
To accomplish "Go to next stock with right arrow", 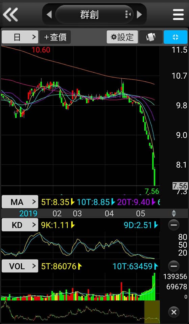I will 140,15.
